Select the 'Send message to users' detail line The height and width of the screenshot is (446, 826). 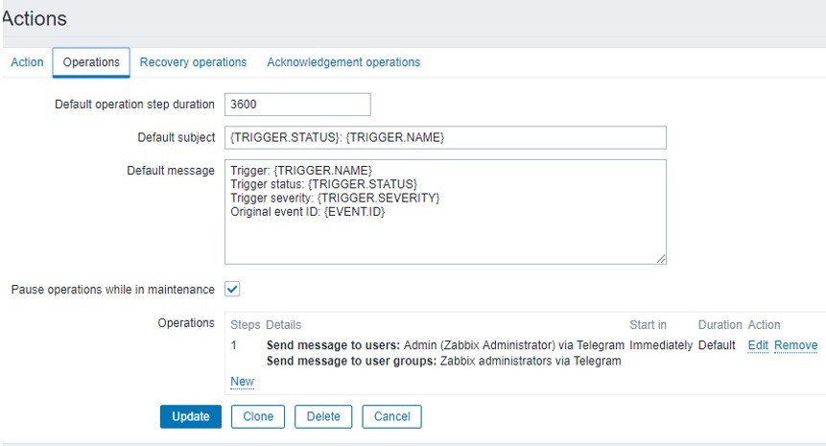coord(445,345)
